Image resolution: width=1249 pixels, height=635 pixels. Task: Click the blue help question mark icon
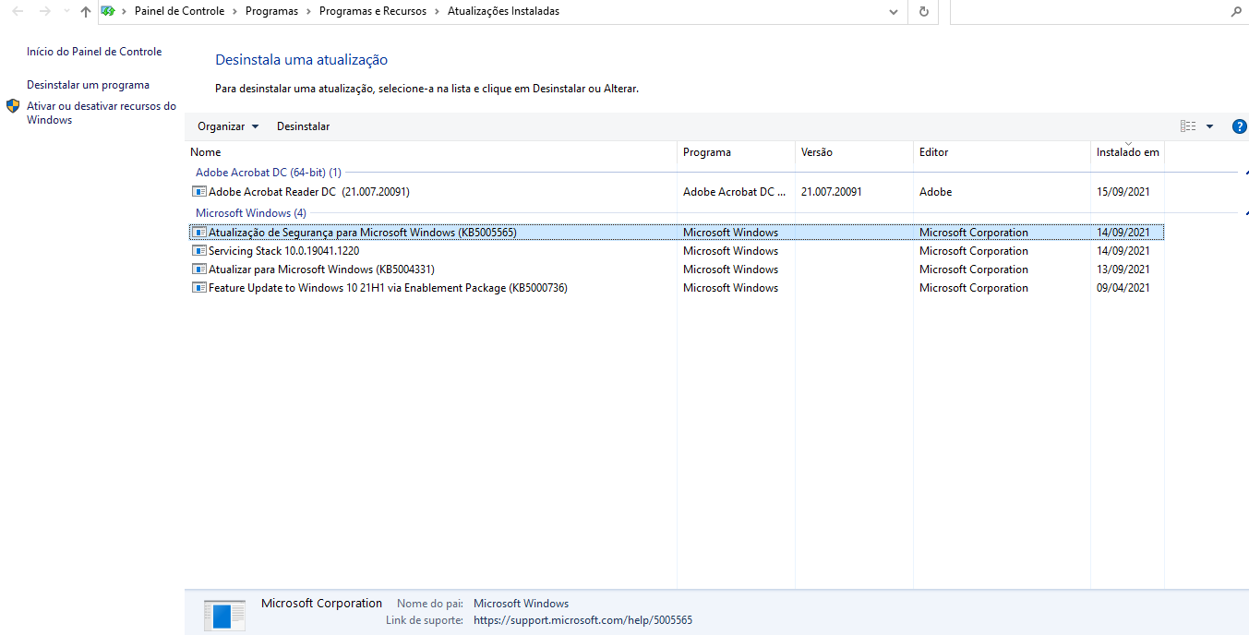coord(1239,126)
